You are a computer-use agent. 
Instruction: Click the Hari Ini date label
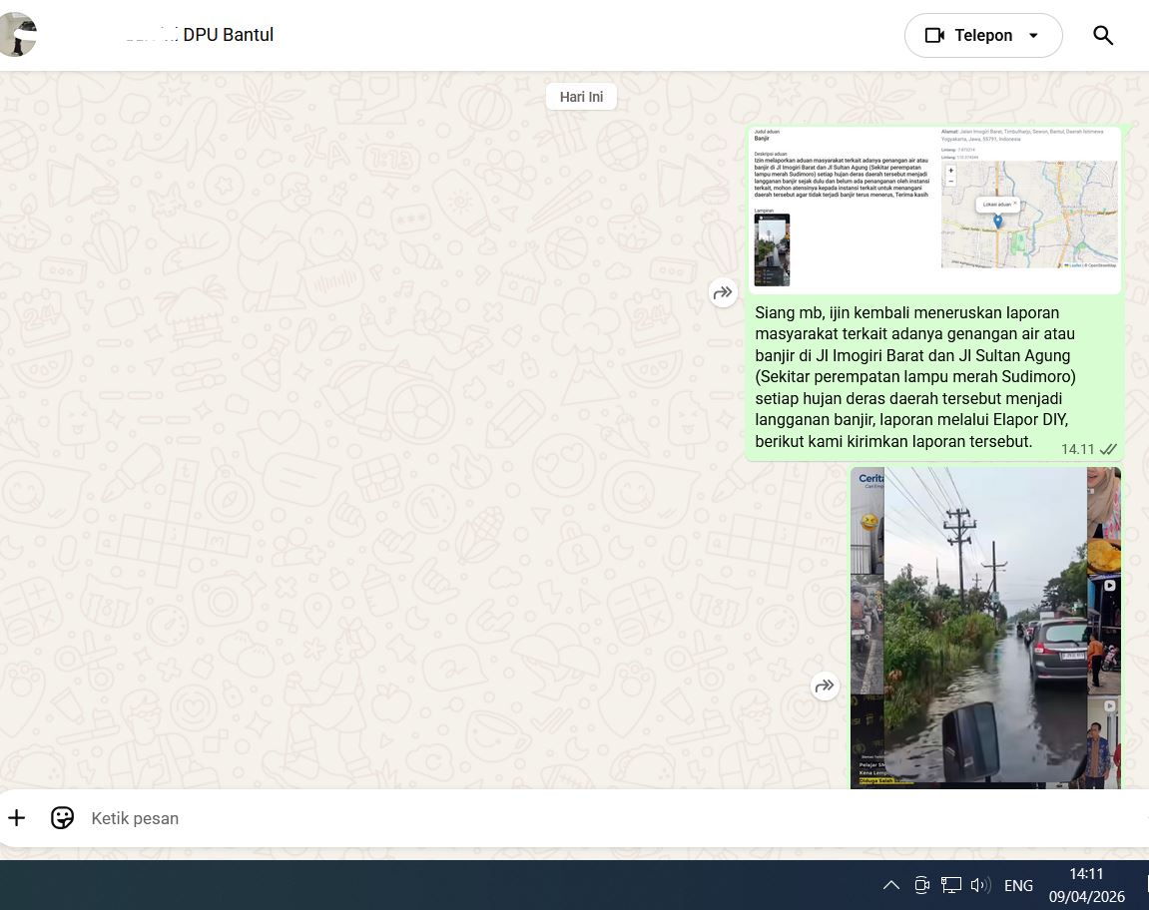(x=581, y=97)
